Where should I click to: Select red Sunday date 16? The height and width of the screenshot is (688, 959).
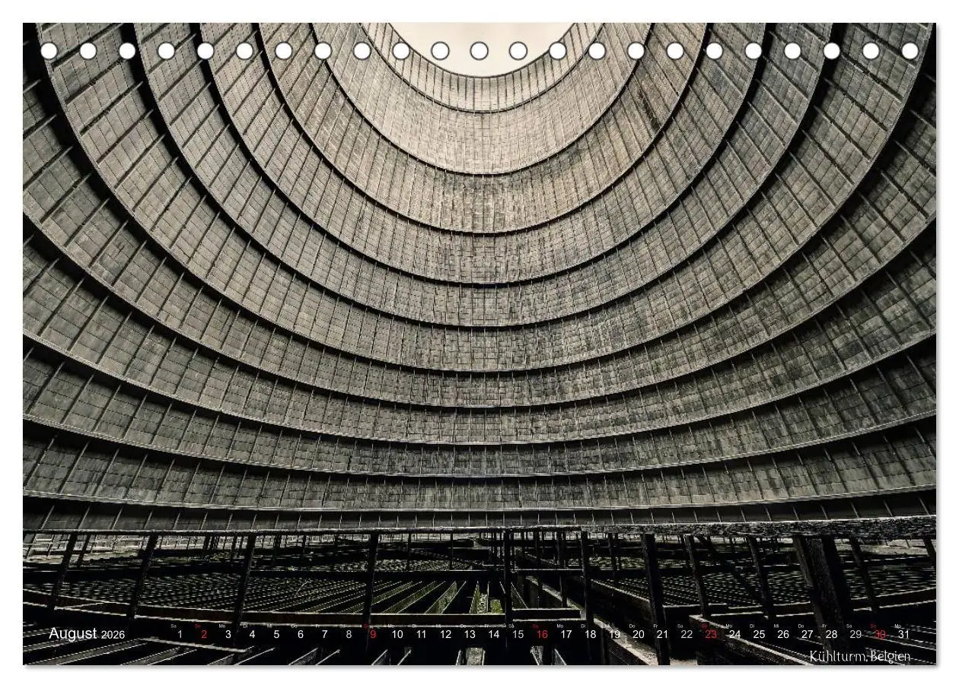(x=542, y=634)
